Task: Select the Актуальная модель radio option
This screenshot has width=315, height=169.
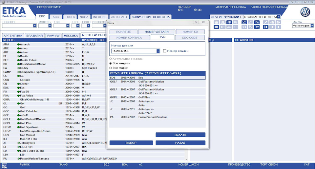Action: [x=111, y=59]
